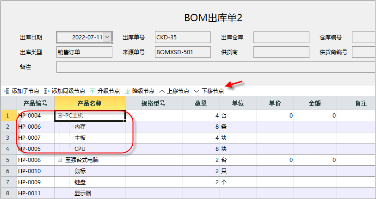
Task: Select the CPU tree row
Action: 90,149
